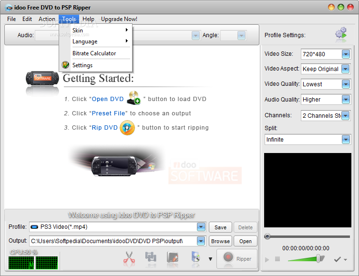Click the Save profile button

(x=220, y=227)
